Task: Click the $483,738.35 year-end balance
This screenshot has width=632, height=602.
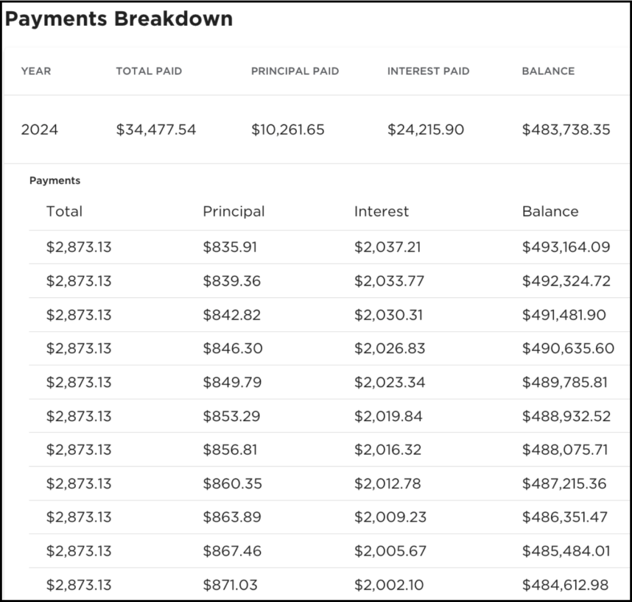Action: (566, 130)
